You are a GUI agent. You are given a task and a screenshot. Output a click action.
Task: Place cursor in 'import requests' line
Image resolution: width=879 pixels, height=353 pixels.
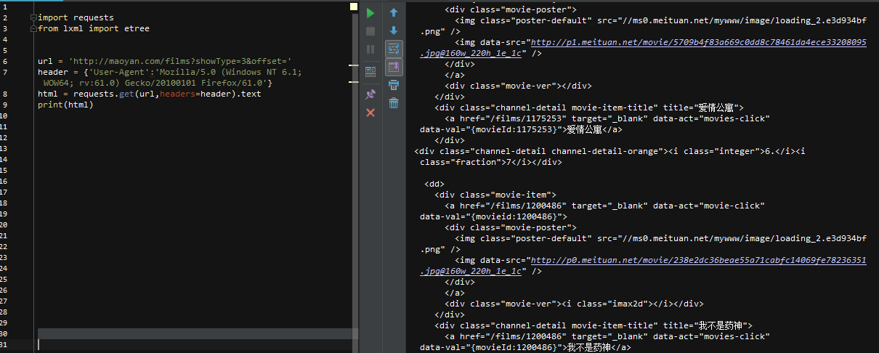coord(76,17)
